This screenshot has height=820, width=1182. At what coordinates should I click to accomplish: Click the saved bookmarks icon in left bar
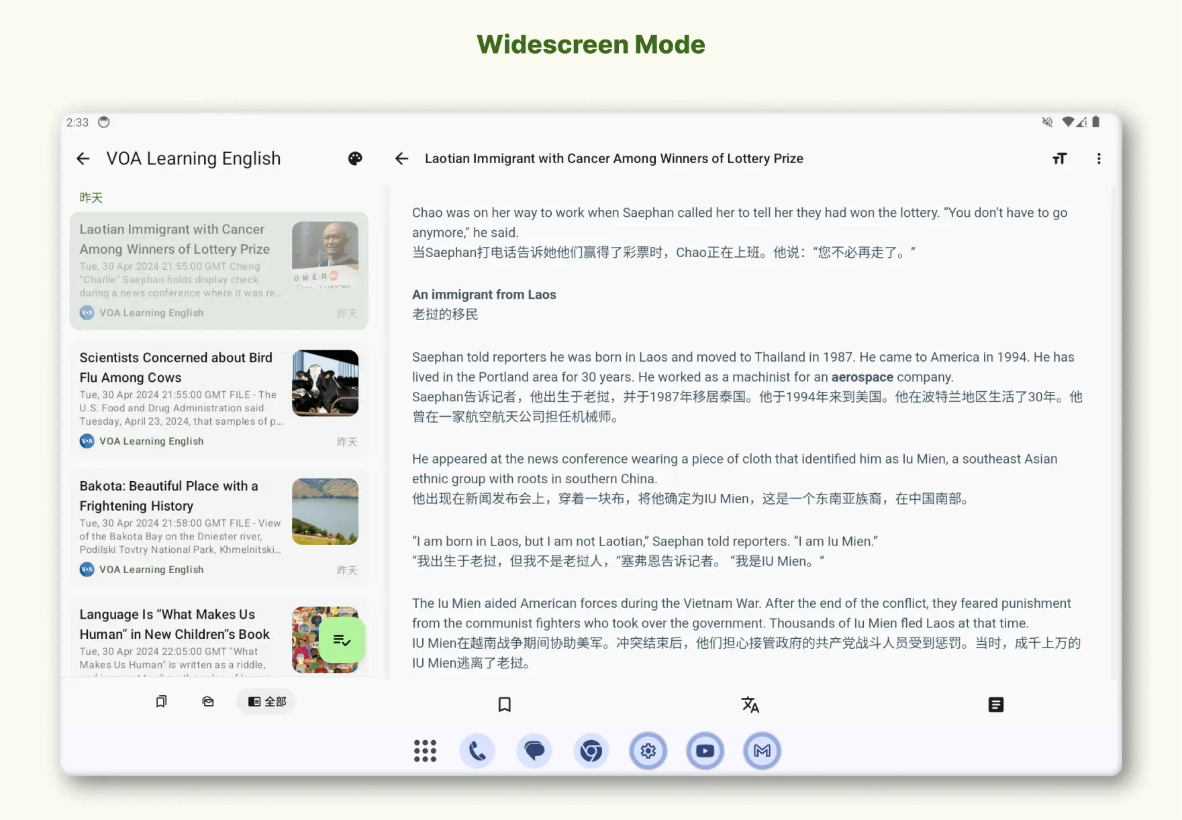(160, 701)
